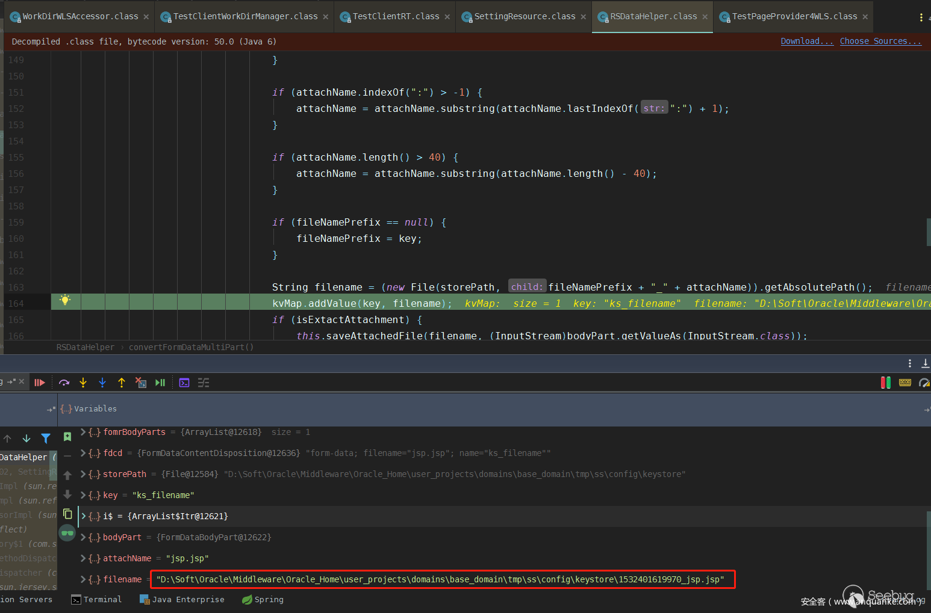Toggle the frames filter funnel icon
This screenshot has height=613, width=931.
[x=46, y=439]
